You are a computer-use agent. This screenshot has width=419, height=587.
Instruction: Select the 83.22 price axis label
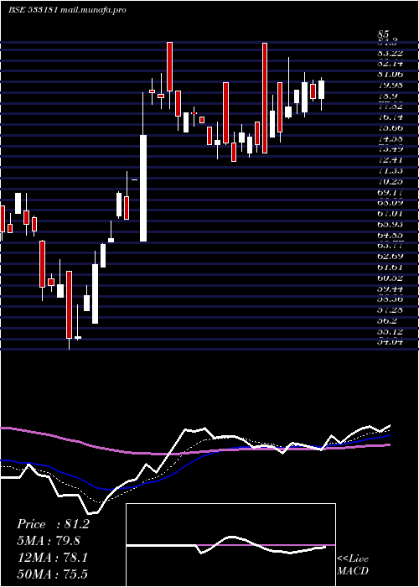(x=390, y=54)
